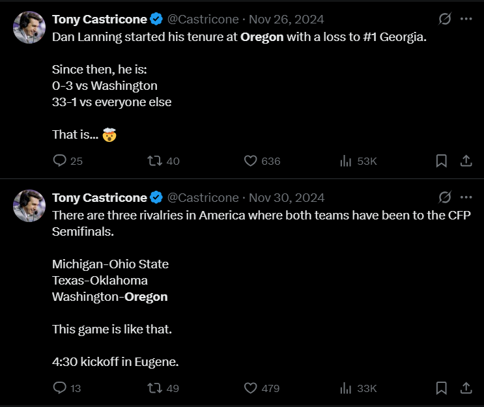Open the Nov 30, 2024 timestamp link
This screenshot has width=484, height=407.
pyautogui.click(x=287, y=197)
